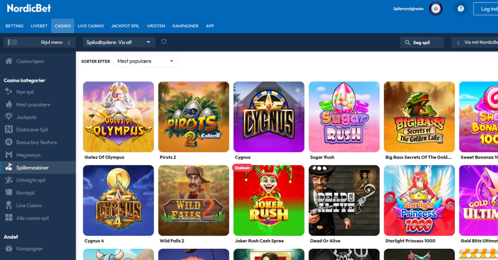The height and width of the screenshot is (260, 498).
Task: Open the Sugar Rush game thumbnail
Action: pyautogui.click(x=344, y=117)
